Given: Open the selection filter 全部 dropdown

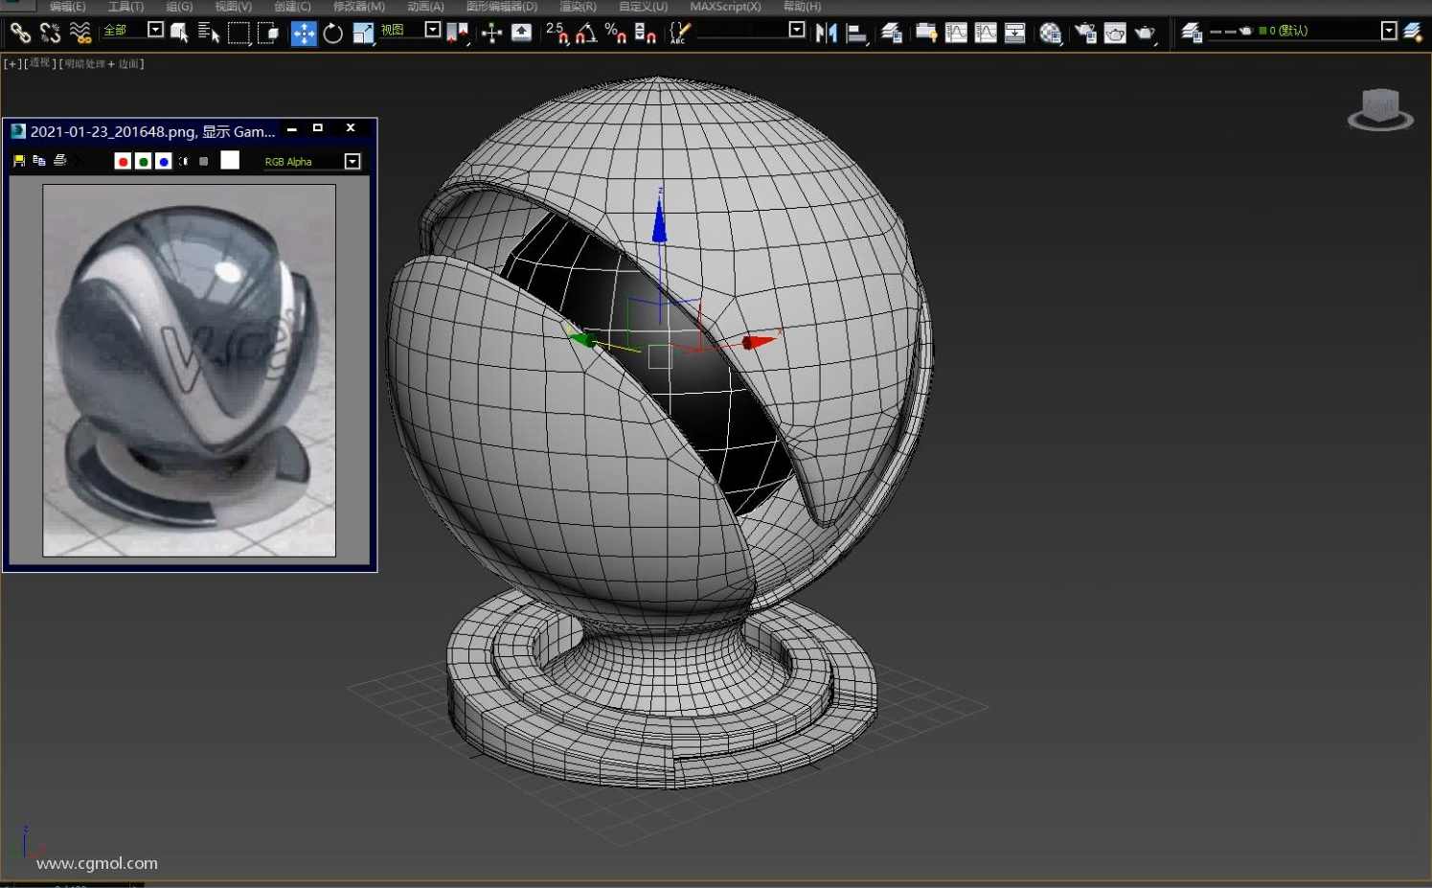Looking at the screenshot, I should (155, 30).
